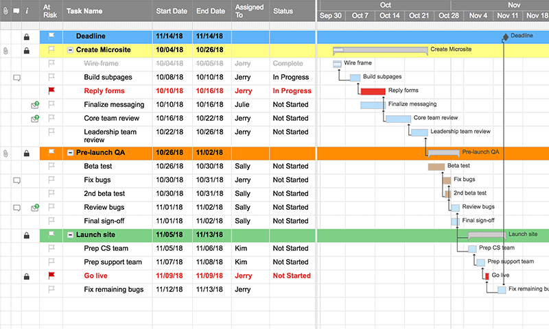The image size is (549, 329).
Task: Open comment bubble on Build subpages row
Action: (x=16, y=77)
